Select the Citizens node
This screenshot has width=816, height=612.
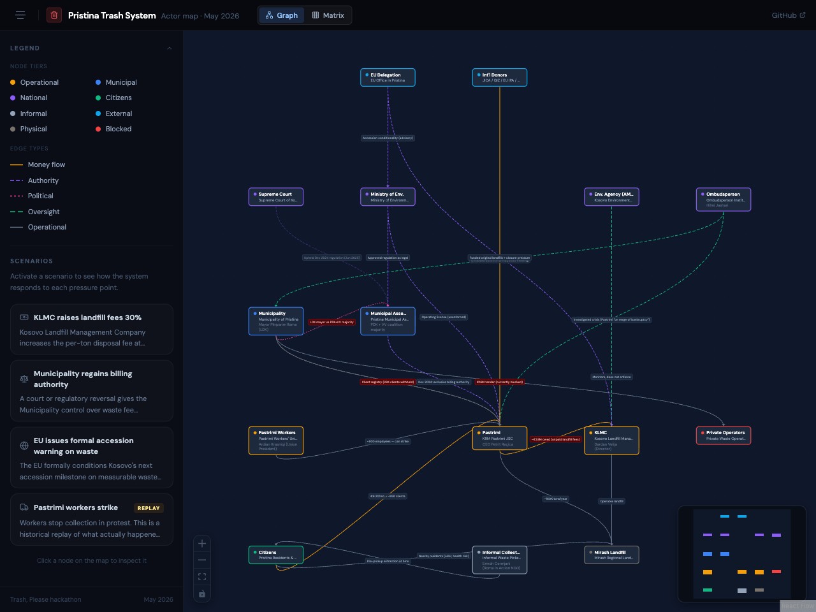point(276,555)
